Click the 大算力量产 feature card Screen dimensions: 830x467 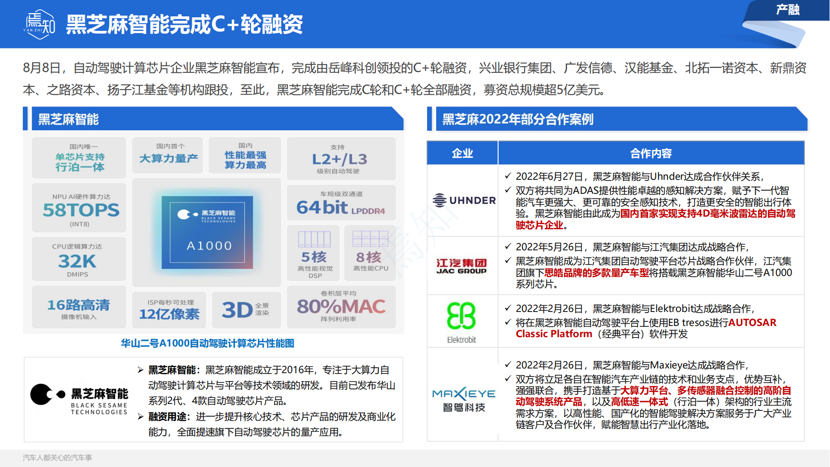pos(168,155)
